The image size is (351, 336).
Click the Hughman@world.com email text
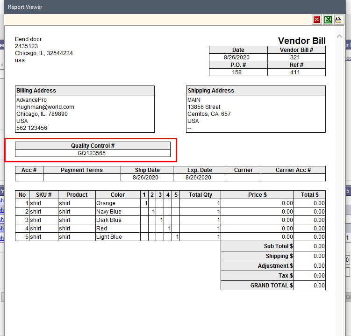tap(45, 107)
